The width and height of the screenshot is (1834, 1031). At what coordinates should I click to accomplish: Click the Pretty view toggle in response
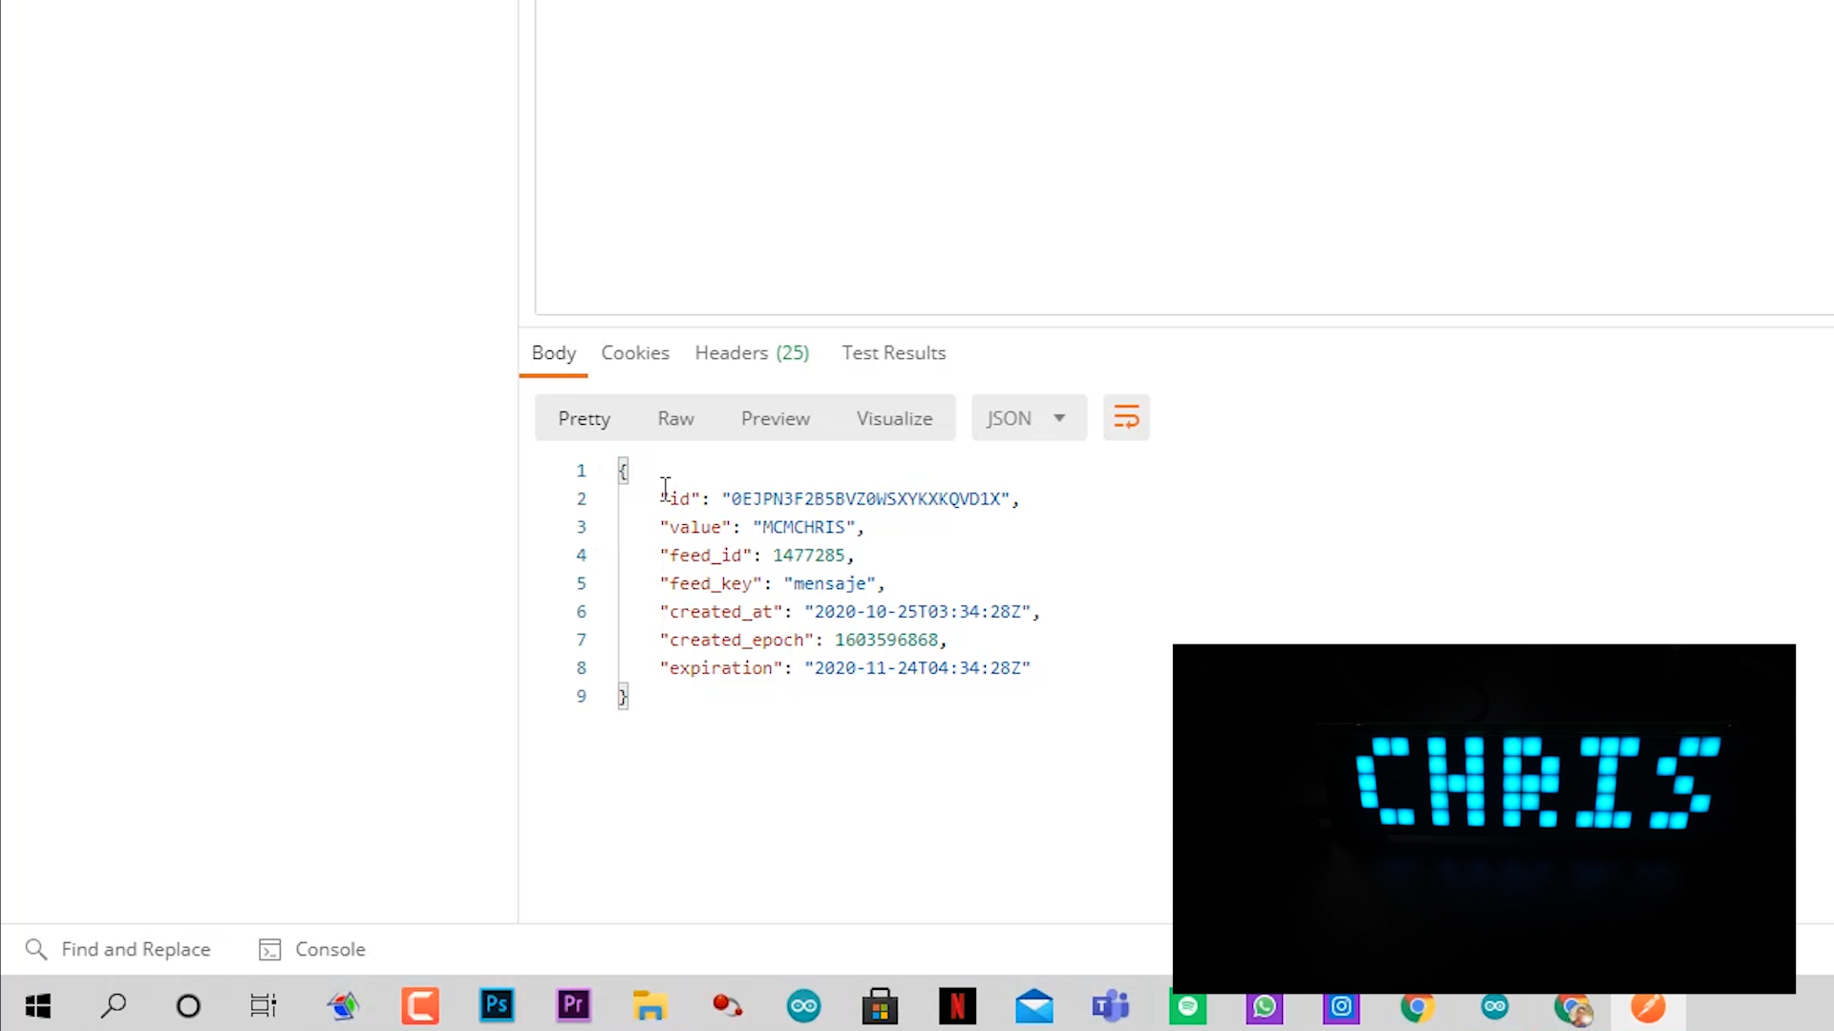pos(584,418)
